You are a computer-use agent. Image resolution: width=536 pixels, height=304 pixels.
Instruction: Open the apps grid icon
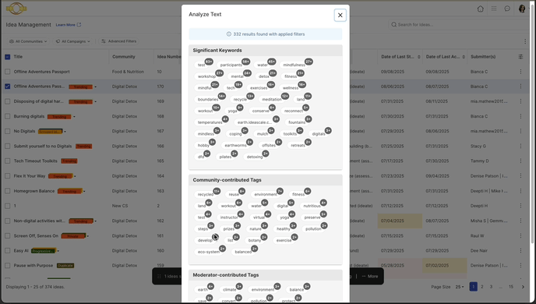pos(494,9)
